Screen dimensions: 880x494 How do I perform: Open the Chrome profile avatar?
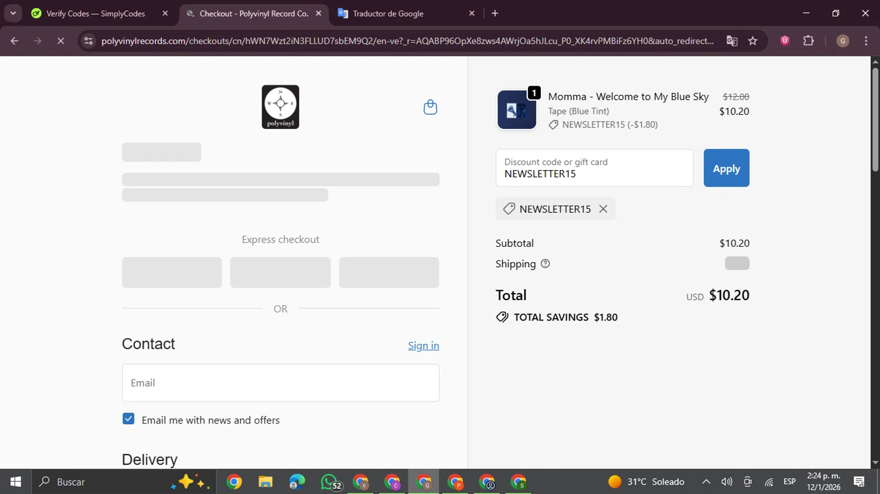[x=842, y=40]
